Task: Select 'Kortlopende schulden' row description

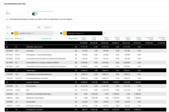Action: click(34, 110)
